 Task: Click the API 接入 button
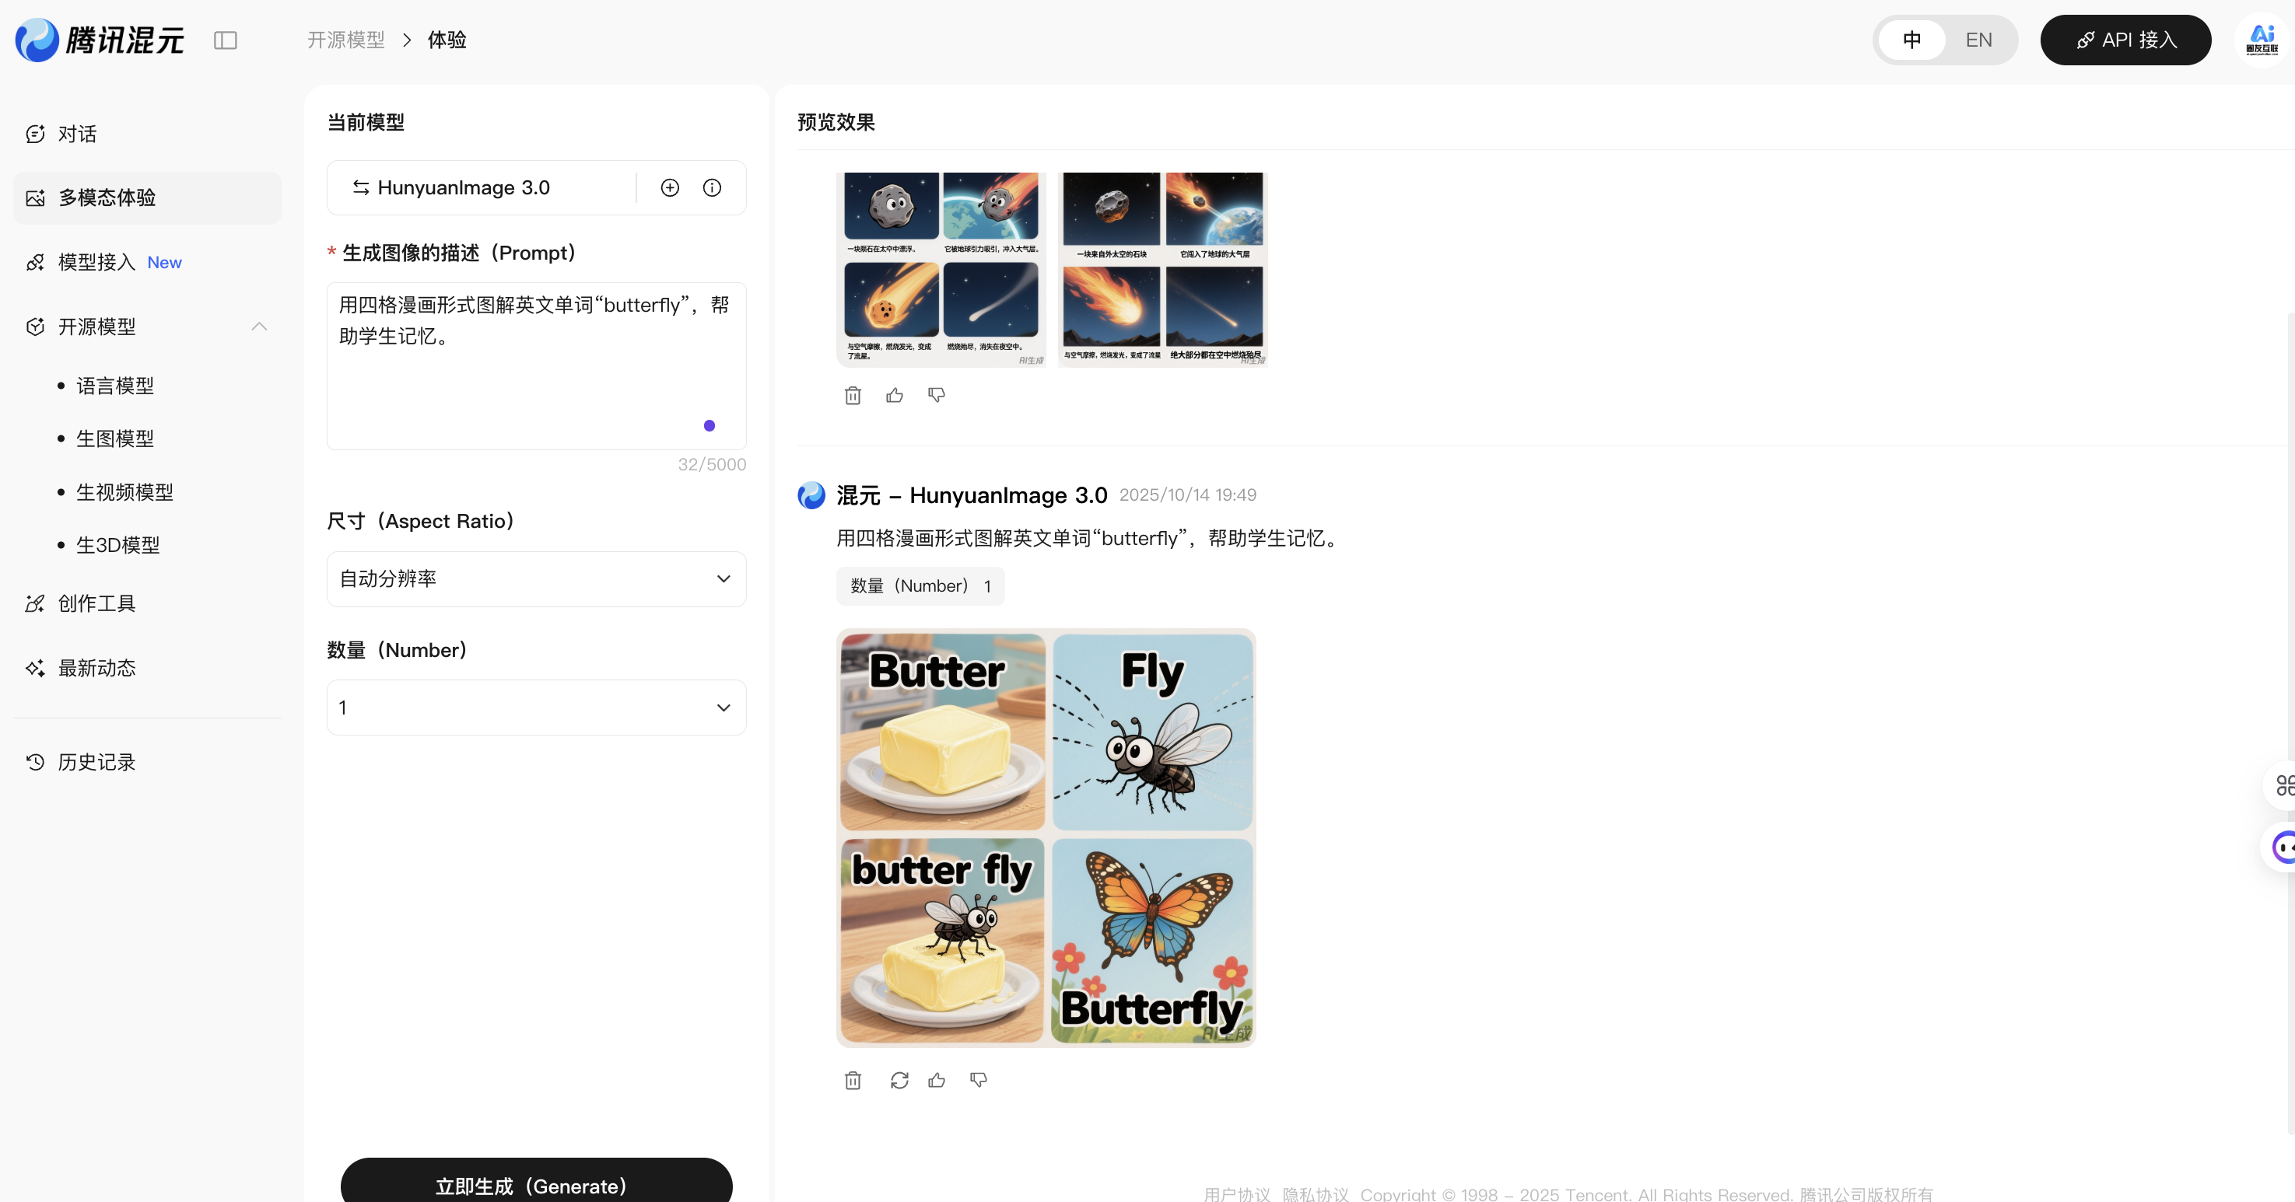(2125, 40)
